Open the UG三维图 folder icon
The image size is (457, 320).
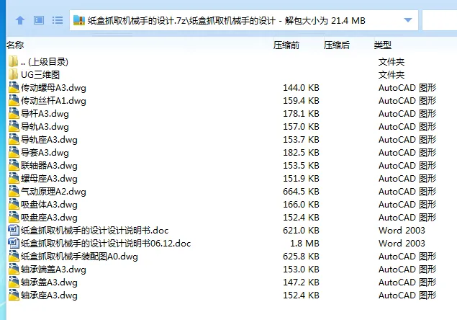coord(13,75)
